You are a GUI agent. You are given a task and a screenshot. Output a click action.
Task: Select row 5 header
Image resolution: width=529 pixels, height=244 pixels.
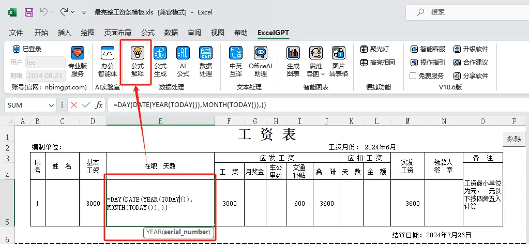pyautogui.click(x=7, y=203)
